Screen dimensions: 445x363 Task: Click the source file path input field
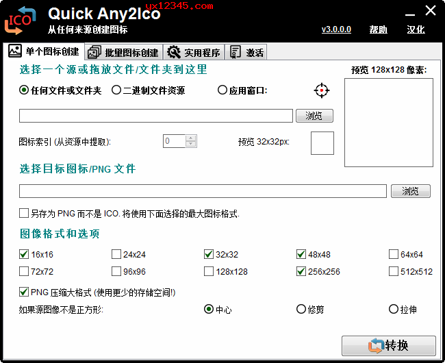pos(156,116)
